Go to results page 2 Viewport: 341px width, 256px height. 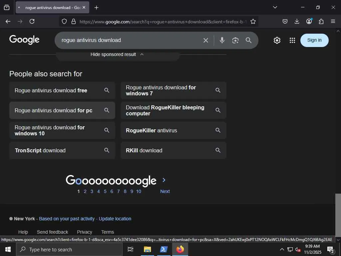(85, 191)
